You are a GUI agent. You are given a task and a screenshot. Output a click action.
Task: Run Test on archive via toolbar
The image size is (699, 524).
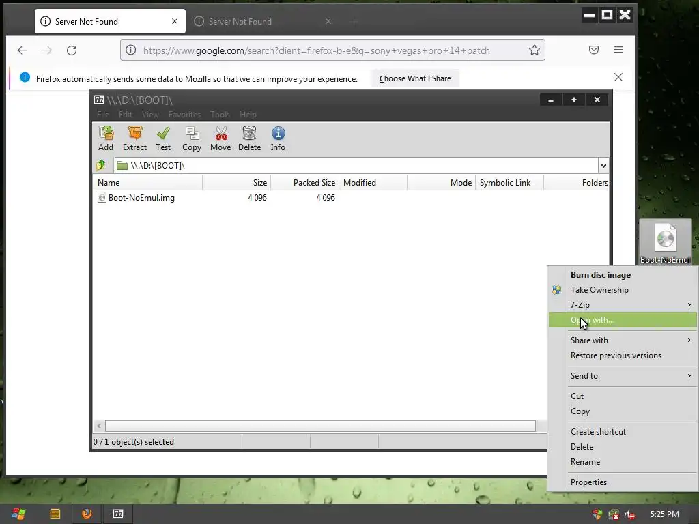(x=163, y=133)
